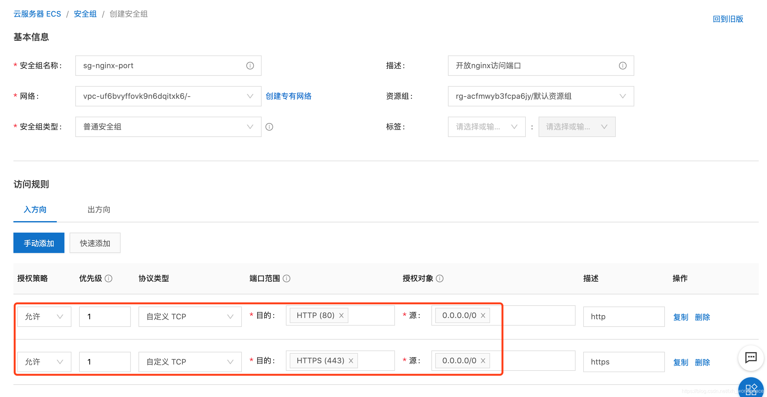Switch to the 出方向 tab
Viewport: 767px width, 397px height.
99,210
